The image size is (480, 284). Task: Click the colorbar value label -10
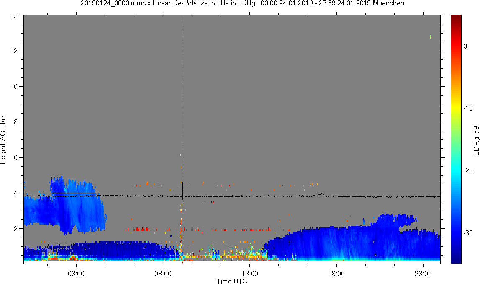(468, 108)
